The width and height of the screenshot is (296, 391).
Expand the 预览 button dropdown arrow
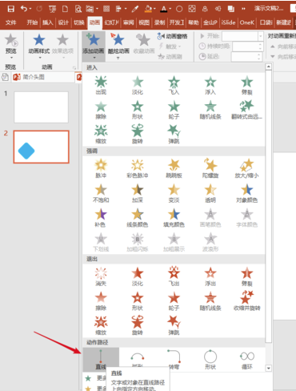(x=11, y=58)
